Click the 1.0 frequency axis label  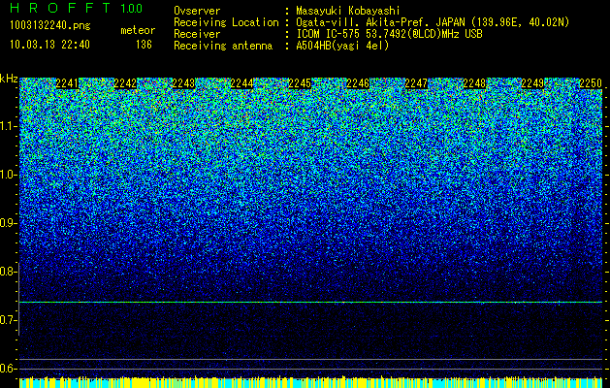pyautogui.click(x=8, y=176)
